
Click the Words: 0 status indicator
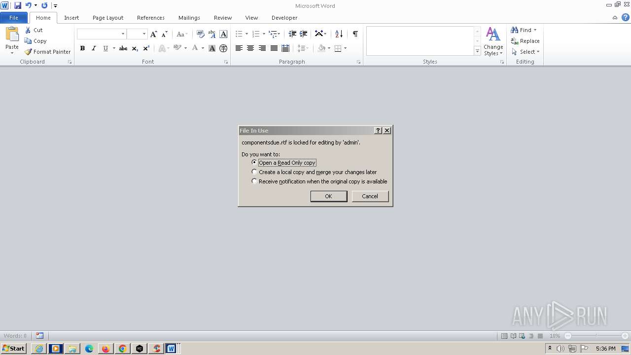15,336
